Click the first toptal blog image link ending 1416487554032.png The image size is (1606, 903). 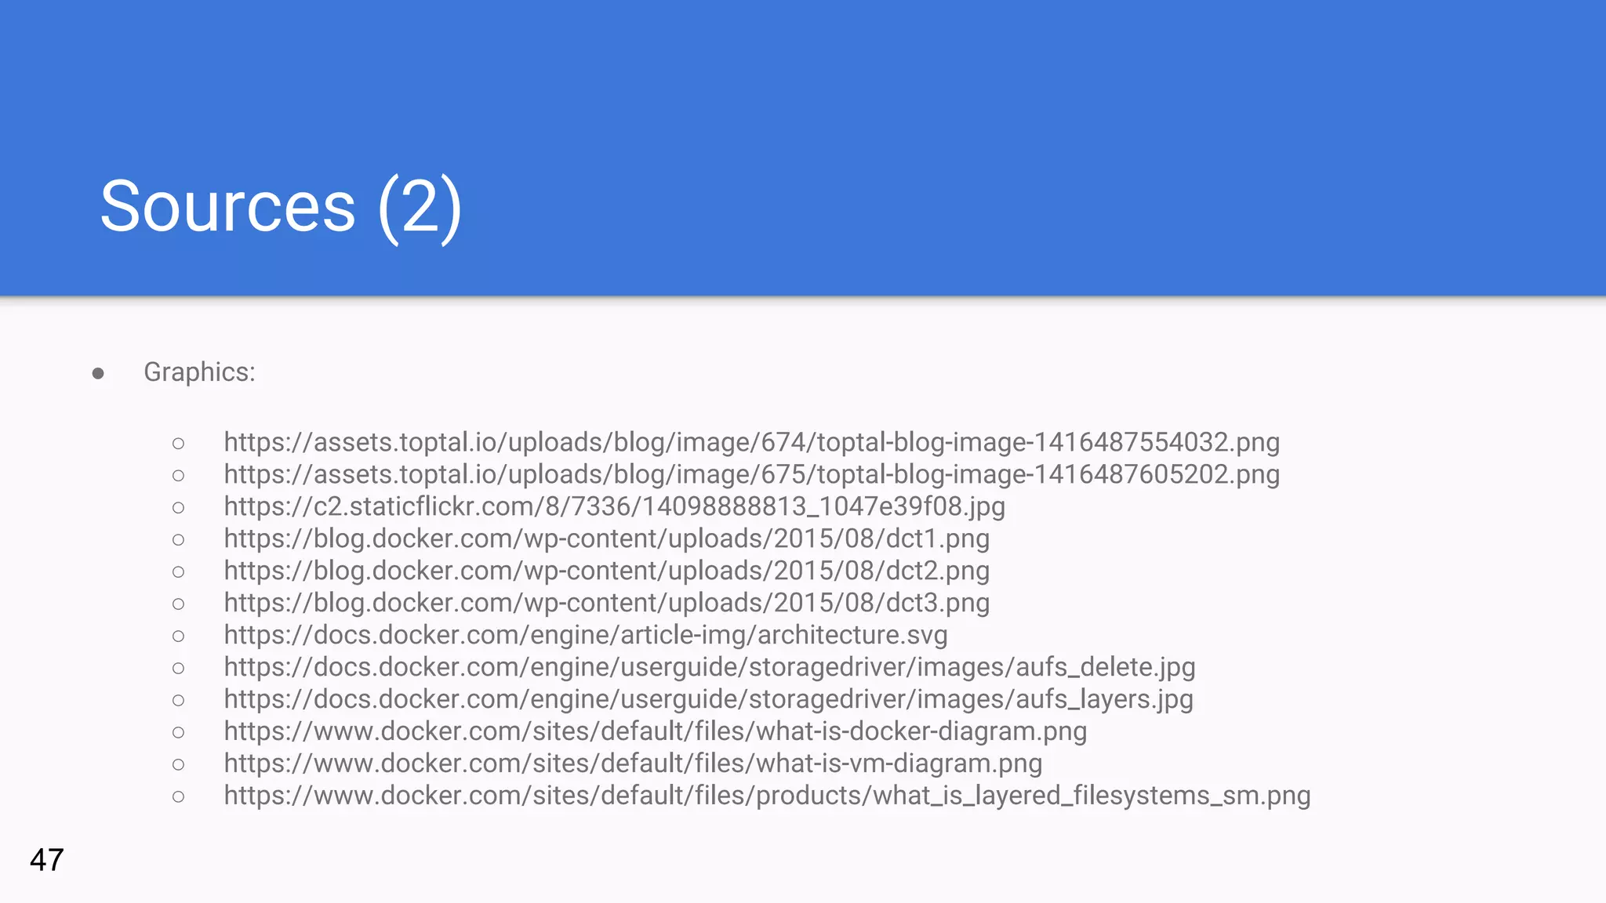point(751,442)
